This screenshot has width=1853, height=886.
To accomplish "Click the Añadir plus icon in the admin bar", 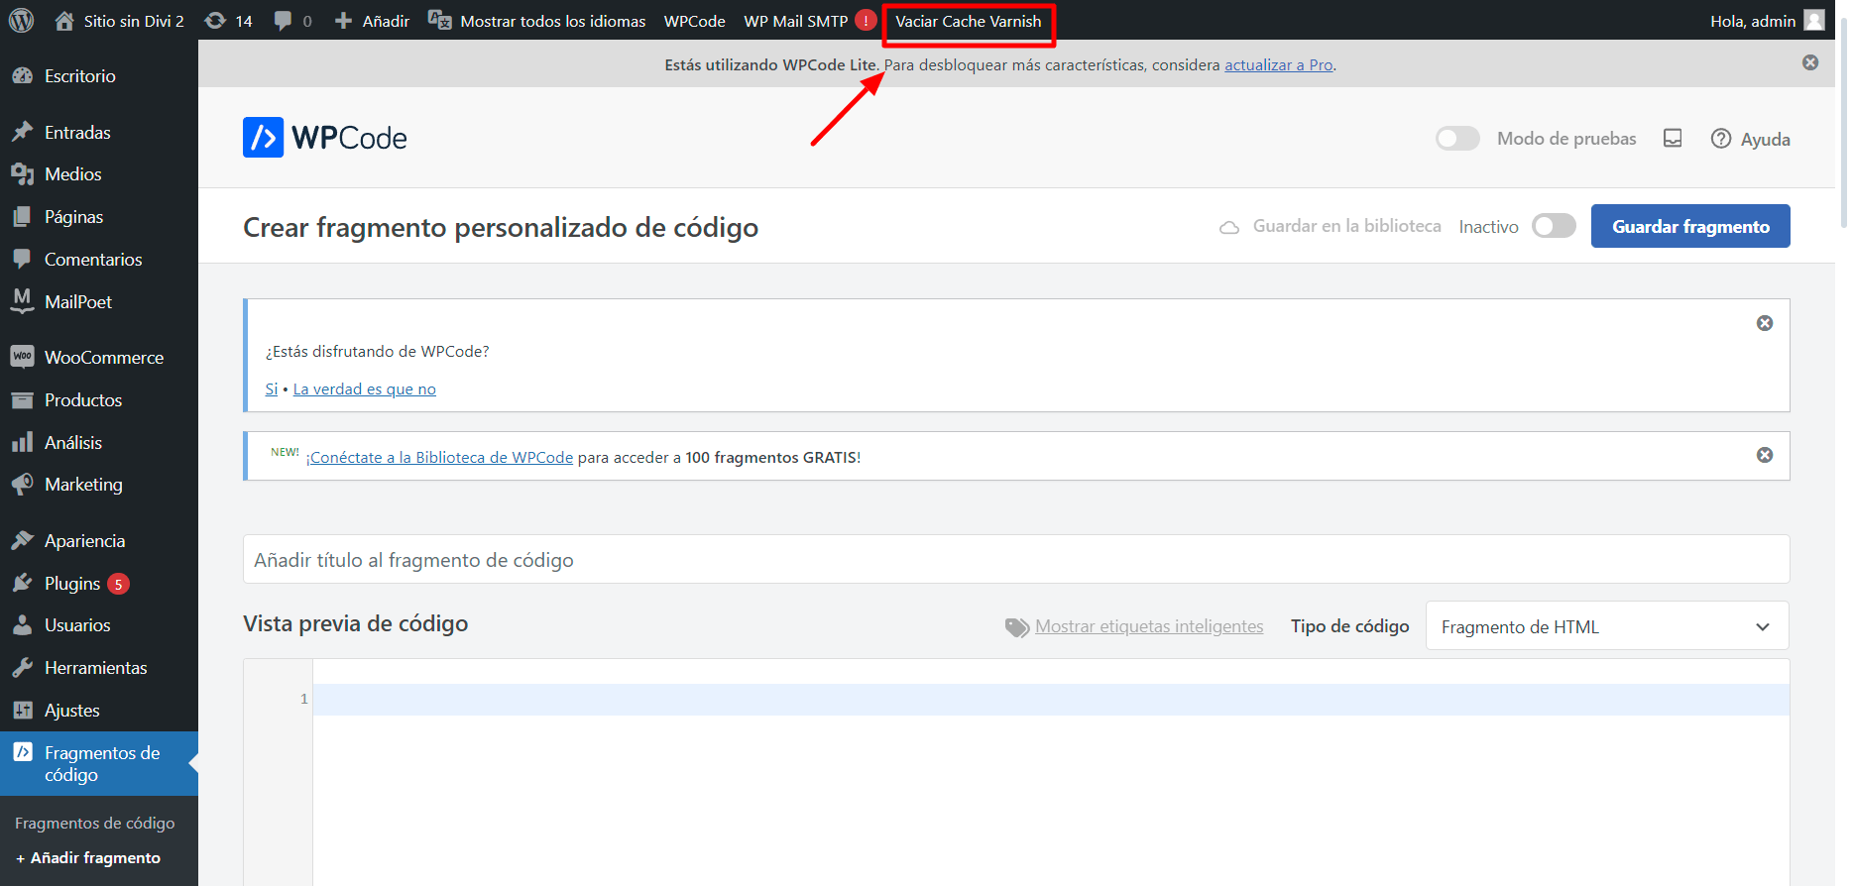I will click(x=343, y=21).
